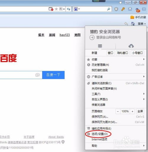
Task: Open the 菜单 dropdown
Action: point(142,24)
